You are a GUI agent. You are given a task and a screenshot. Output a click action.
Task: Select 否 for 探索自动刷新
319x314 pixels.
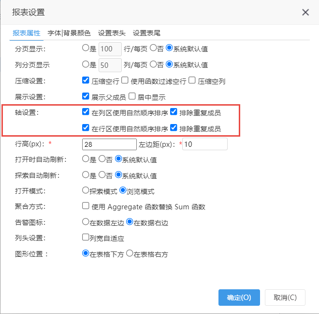click(102, 175)
